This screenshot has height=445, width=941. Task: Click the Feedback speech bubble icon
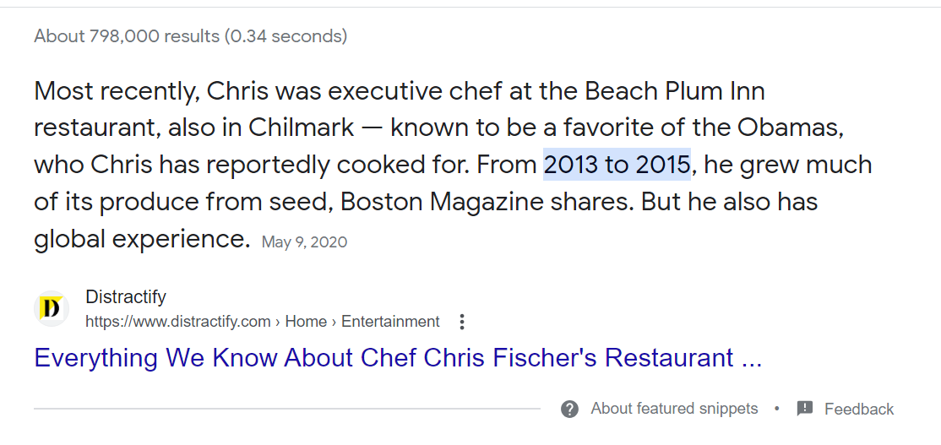click(805, 409)
